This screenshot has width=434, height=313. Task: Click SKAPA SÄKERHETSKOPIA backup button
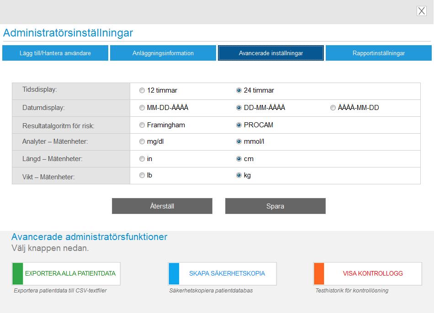coord(222,273)
